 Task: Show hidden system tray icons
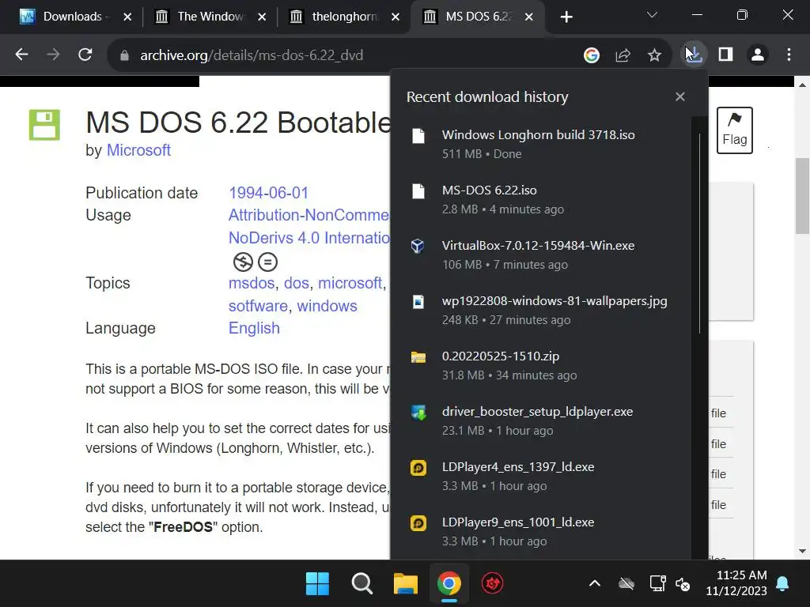coord(595,584)
